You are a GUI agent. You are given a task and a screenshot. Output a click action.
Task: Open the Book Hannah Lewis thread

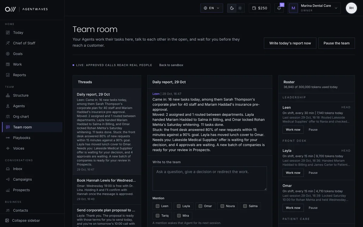[107, 190]
